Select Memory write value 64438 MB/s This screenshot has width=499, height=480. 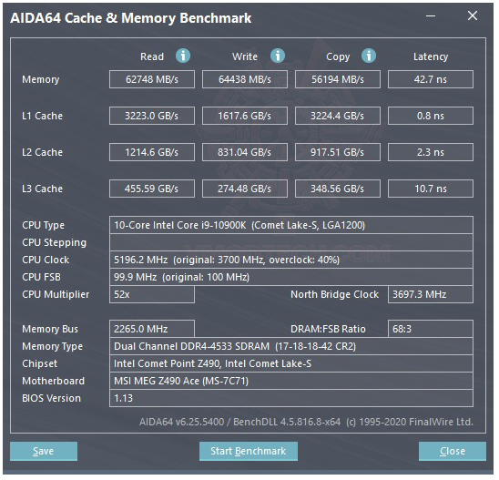pos(246,79)
